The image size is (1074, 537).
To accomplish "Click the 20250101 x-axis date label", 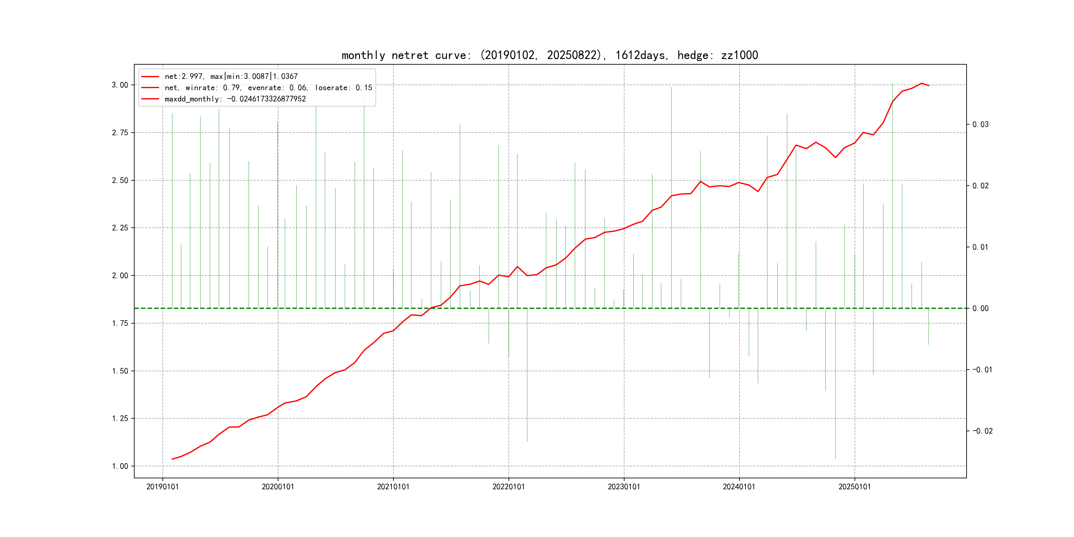I will pos(854,487).
